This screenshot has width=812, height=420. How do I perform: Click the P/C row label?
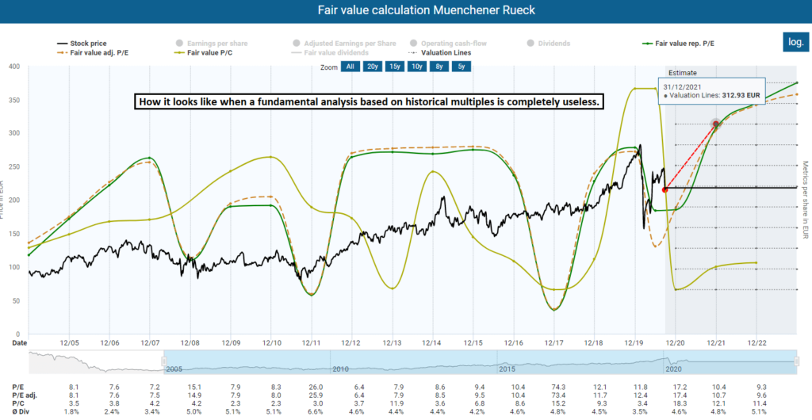[18, 403]
